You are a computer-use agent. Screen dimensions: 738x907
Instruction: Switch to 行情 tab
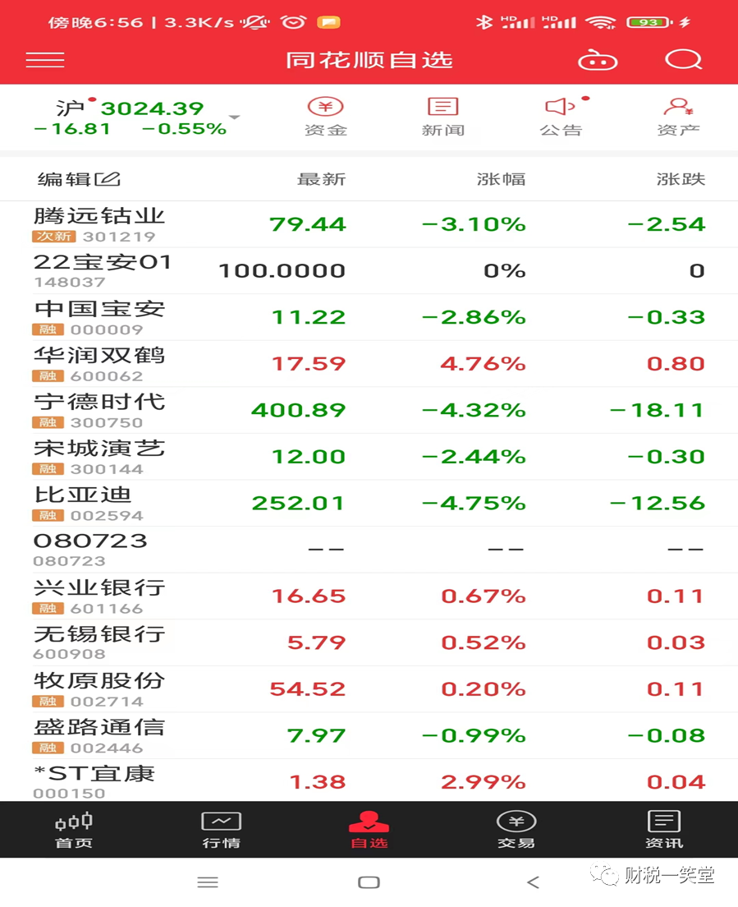[222, 830]
